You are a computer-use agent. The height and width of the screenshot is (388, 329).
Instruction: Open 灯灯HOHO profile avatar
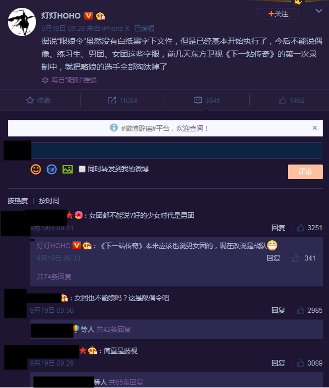[x=22, y=22]
